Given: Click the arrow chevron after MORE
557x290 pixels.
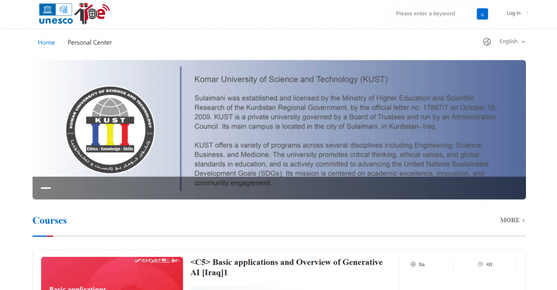Looking at the screenshot, I should [x=523, y=220].
